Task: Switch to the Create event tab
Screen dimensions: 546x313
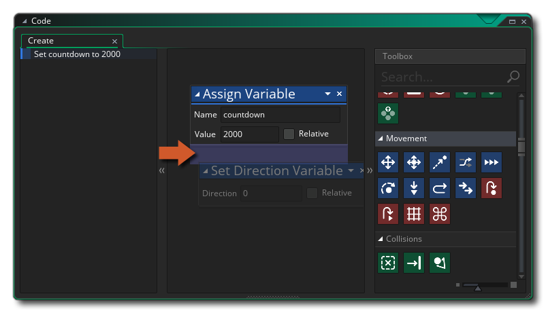Action: [x=41, y=41]
